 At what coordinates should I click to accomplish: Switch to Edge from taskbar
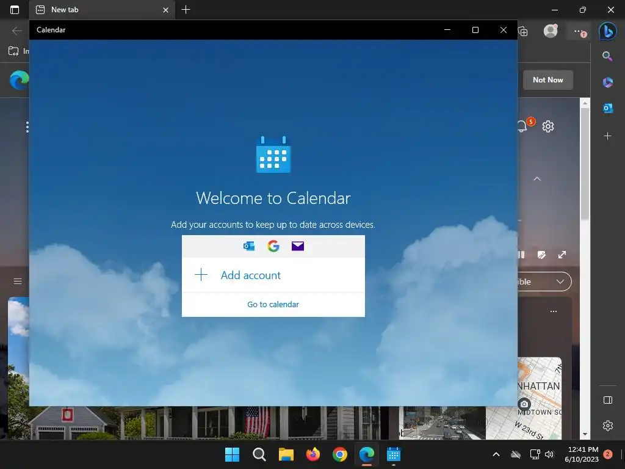point(367,454)
